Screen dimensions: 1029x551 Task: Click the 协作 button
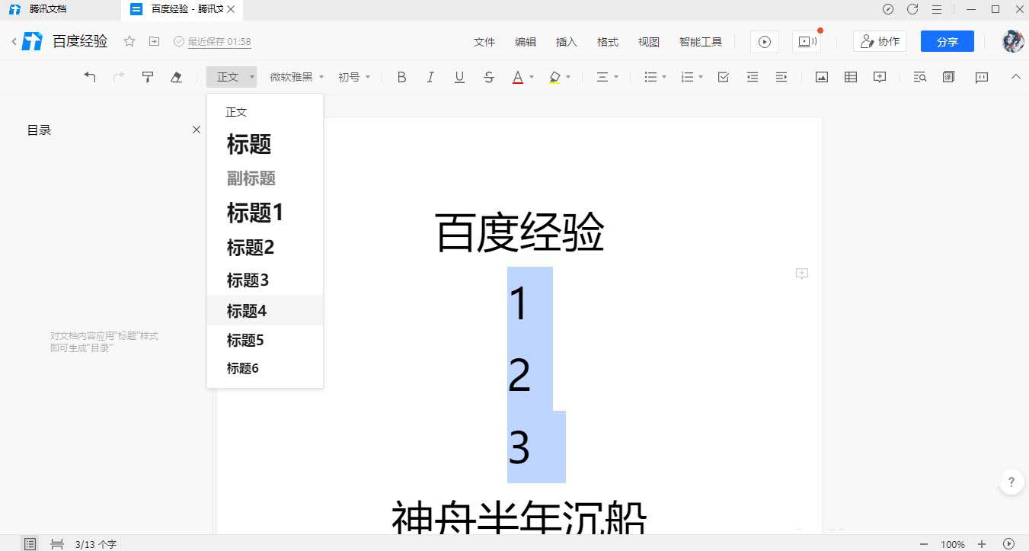[880, 42]
